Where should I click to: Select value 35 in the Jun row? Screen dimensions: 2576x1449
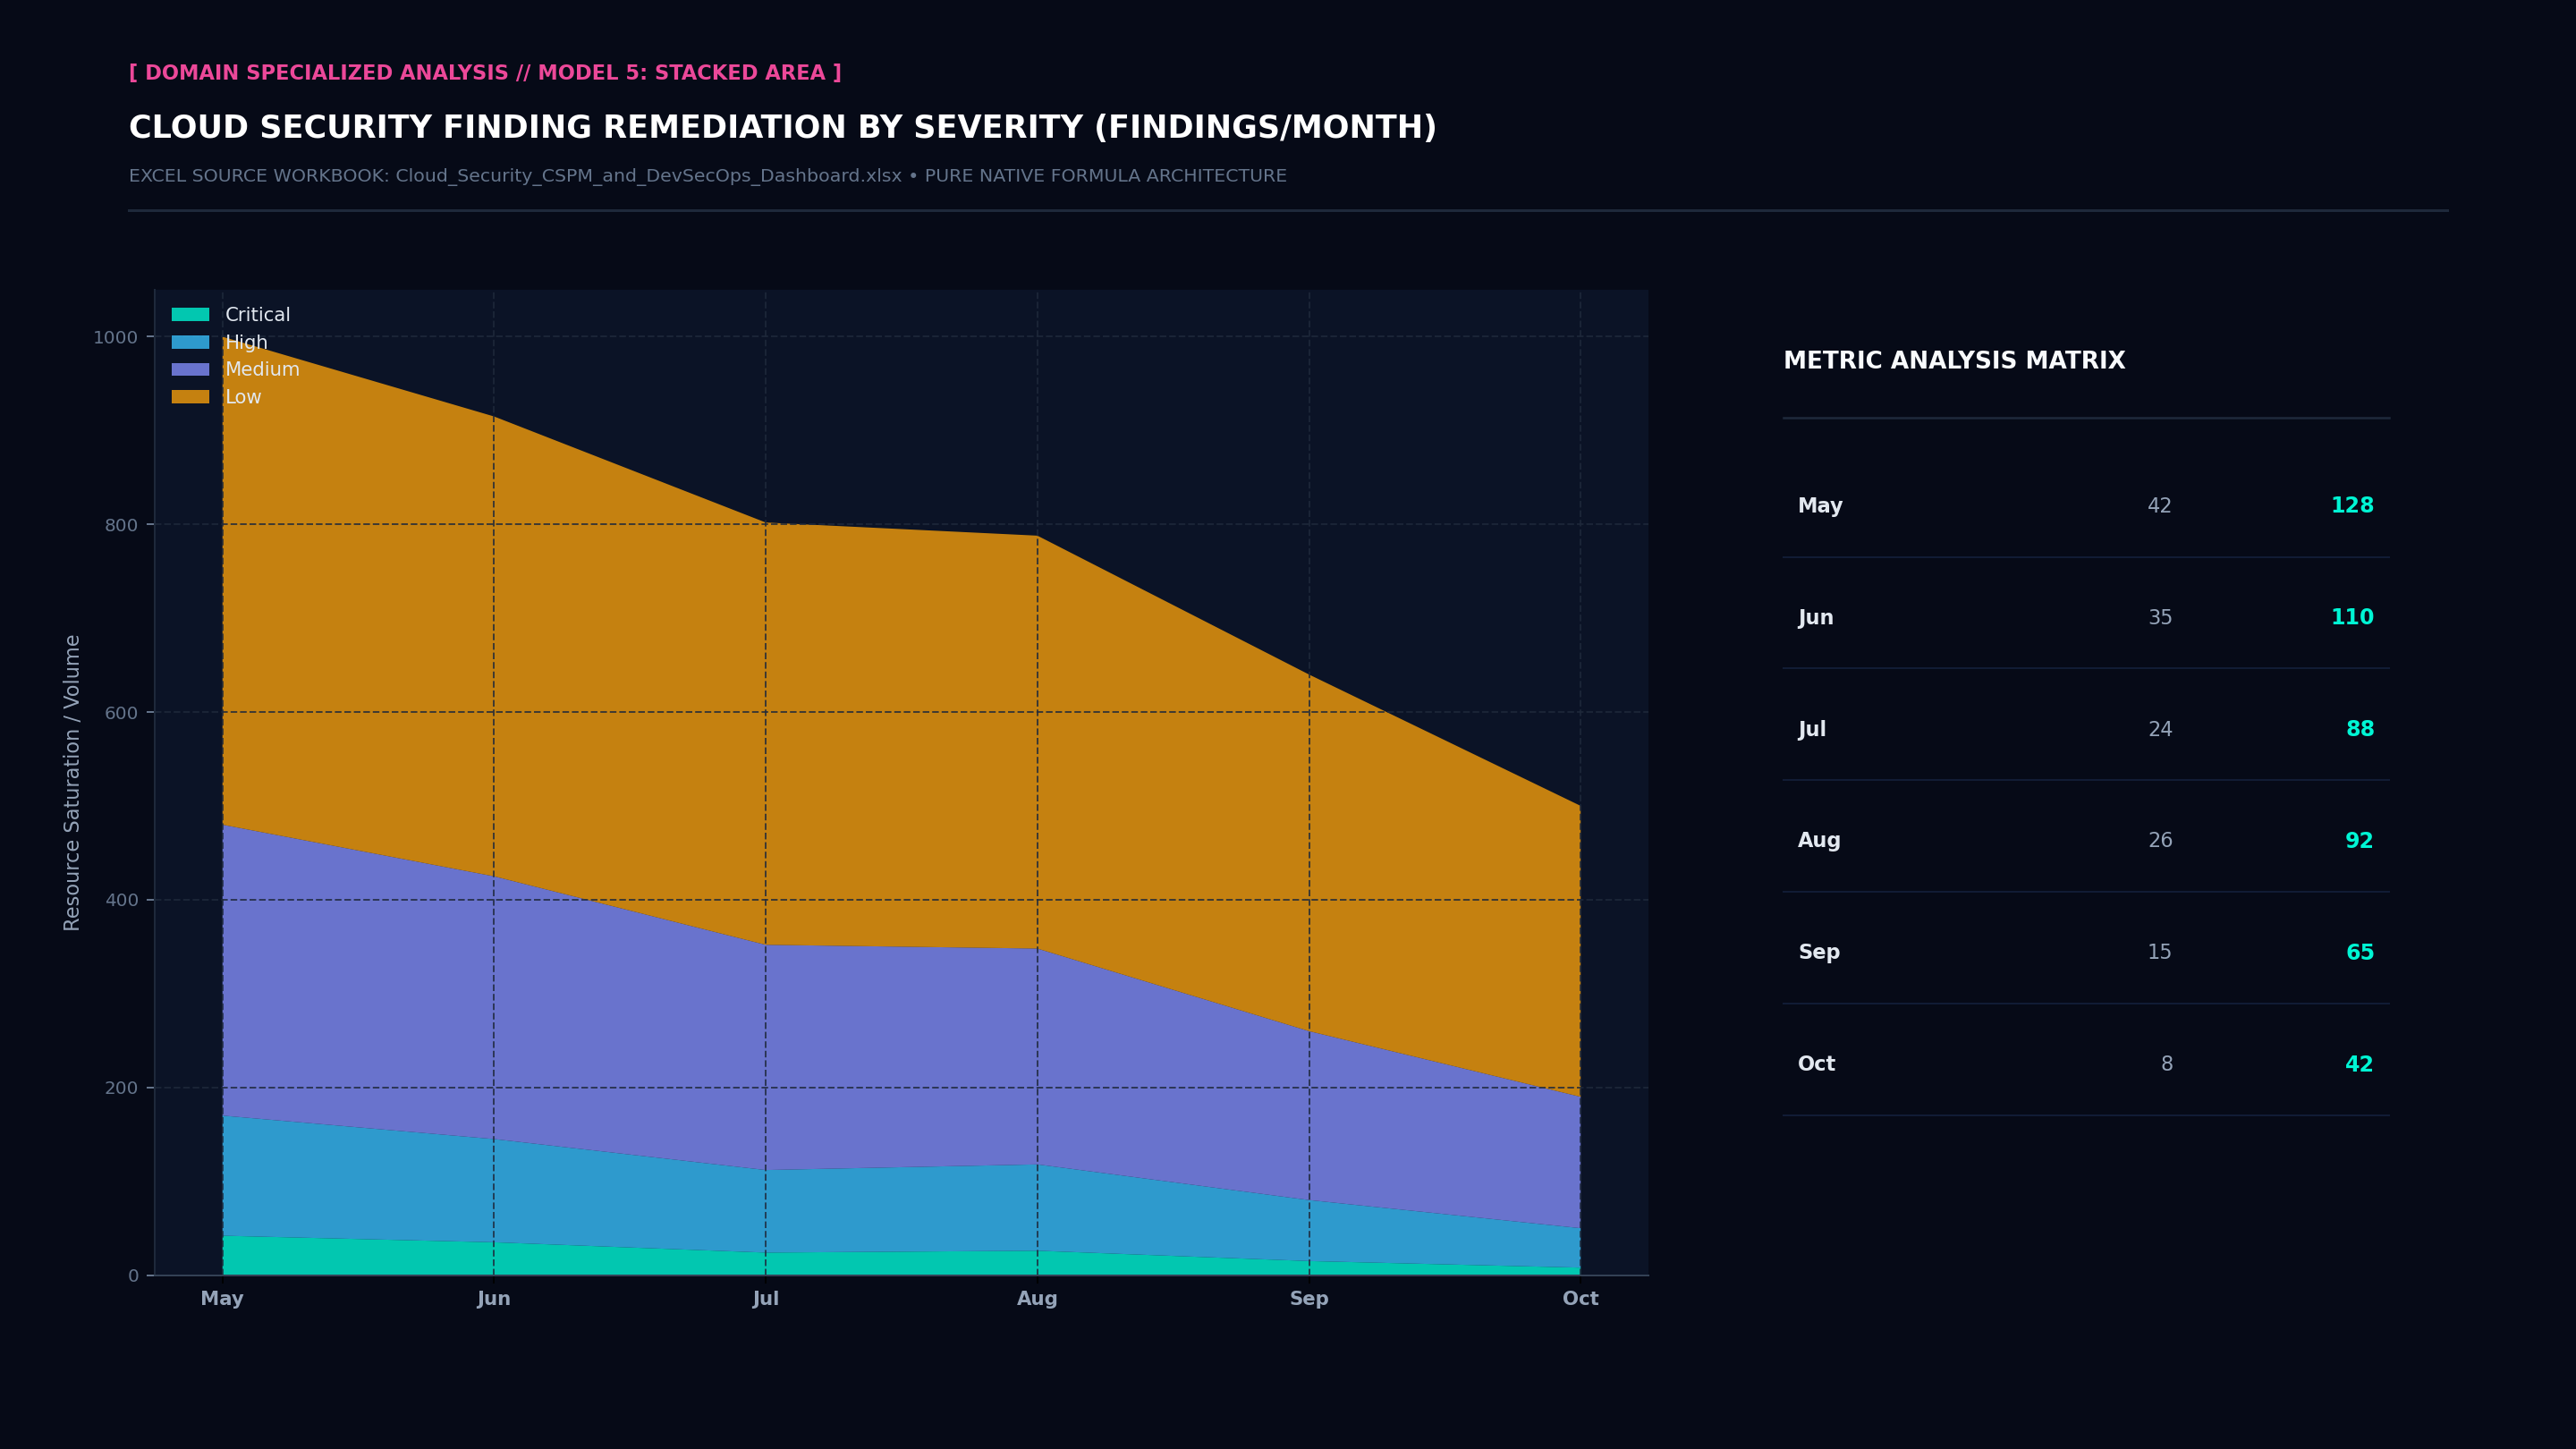coord(2160,618)
